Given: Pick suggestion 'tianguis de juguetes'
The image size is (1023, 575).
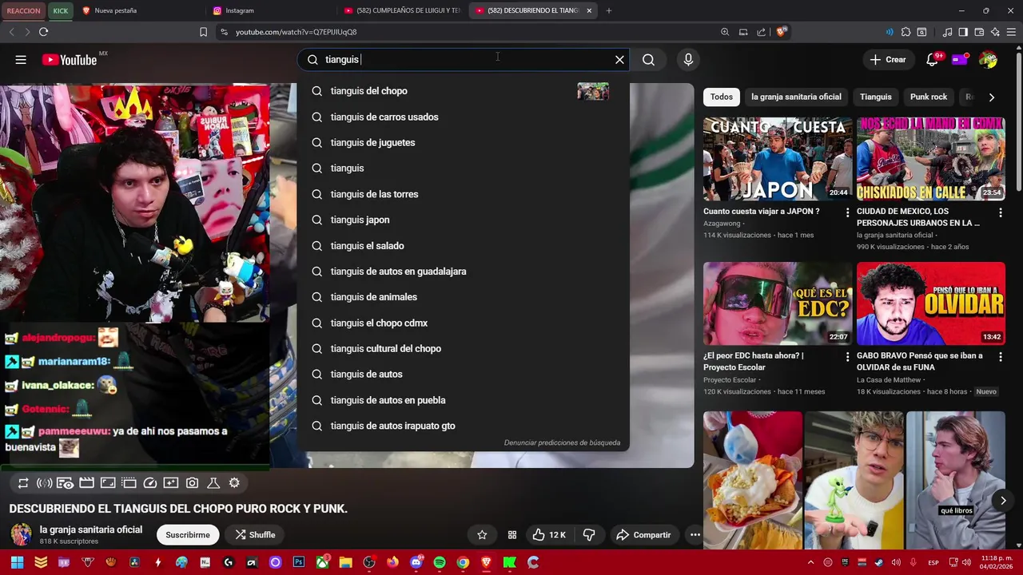Looking at the screenshot, I should [x=464, y=142].
